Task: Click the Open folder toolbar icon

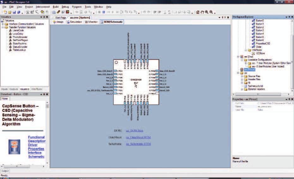Action: (9, 12)
